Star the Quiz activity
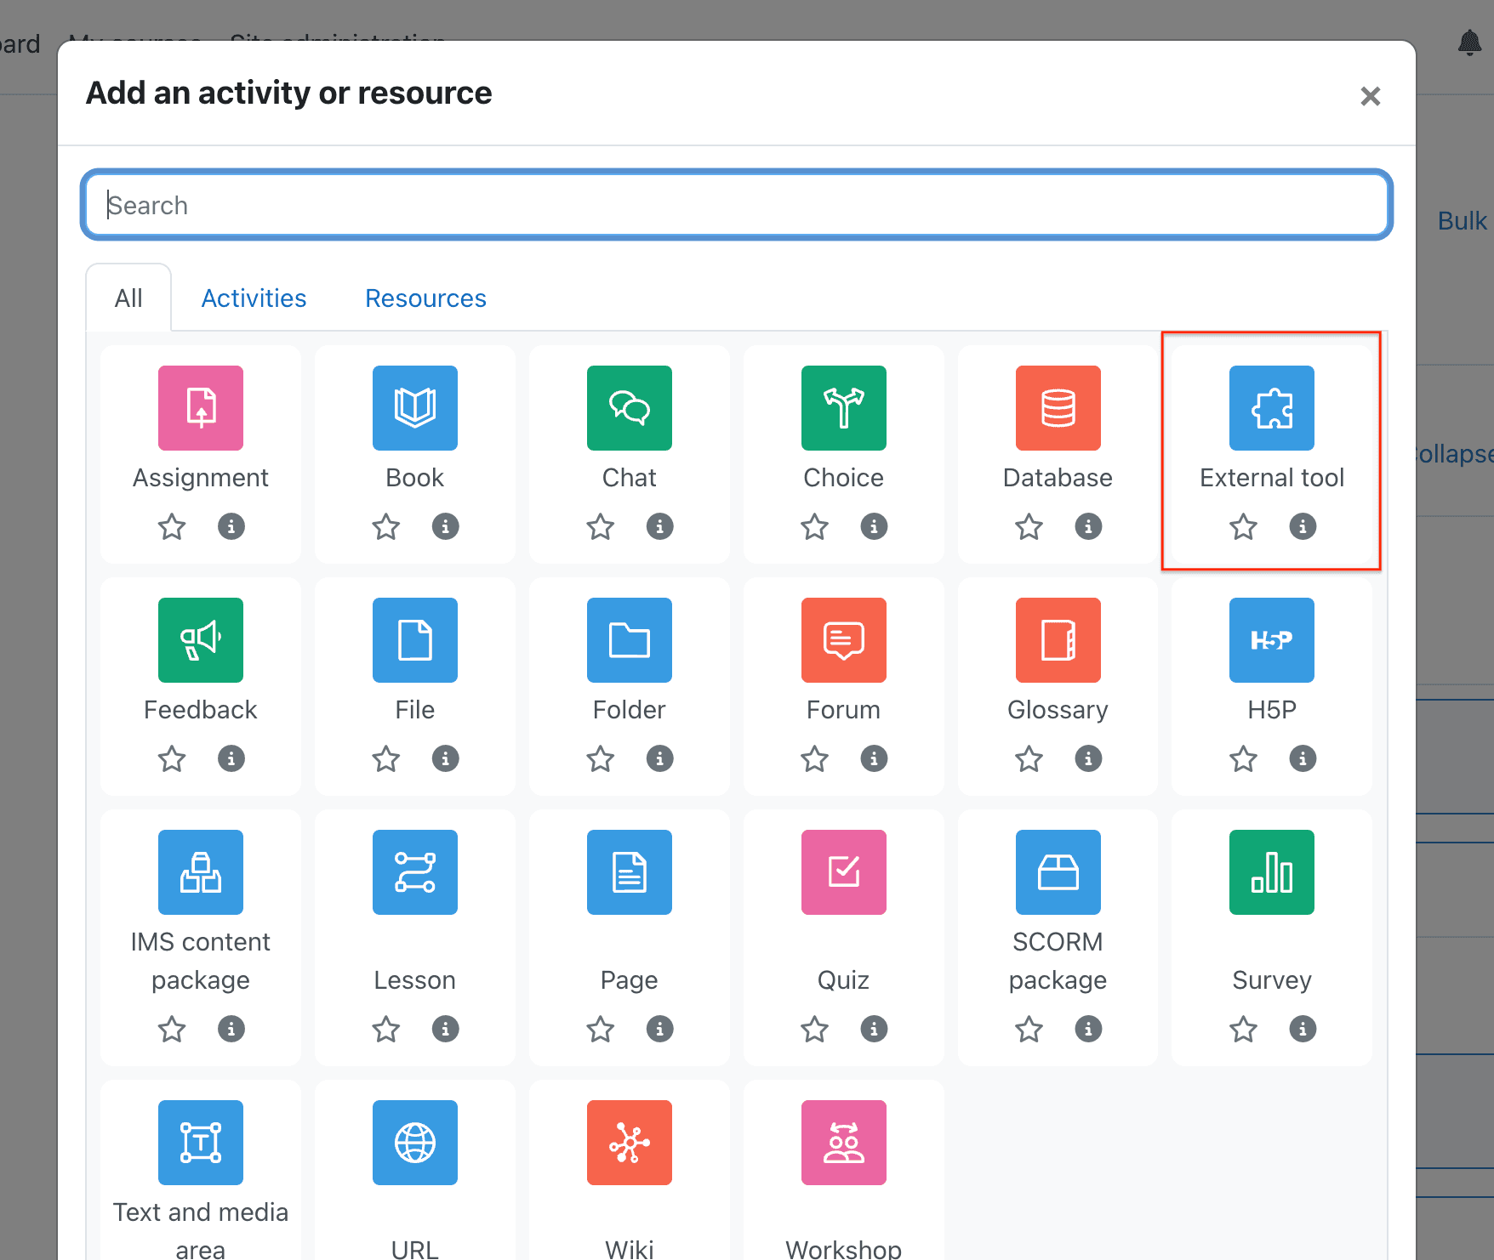1494x1260 pixels. (x=815, y=1029)
